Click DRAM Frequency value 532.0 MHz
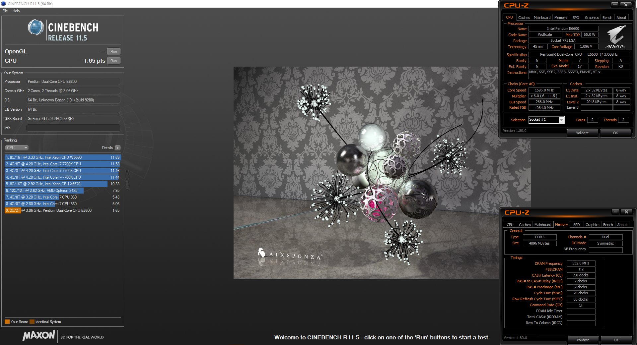The height and width of the screenshot is (345, 637). tap(581, 263)
